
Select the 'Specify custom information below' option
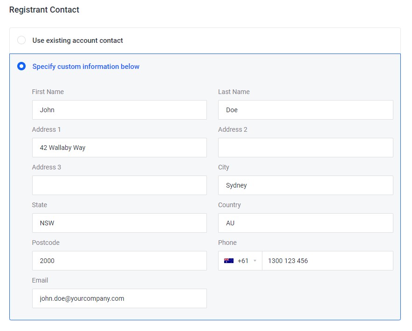coord(21,66)
